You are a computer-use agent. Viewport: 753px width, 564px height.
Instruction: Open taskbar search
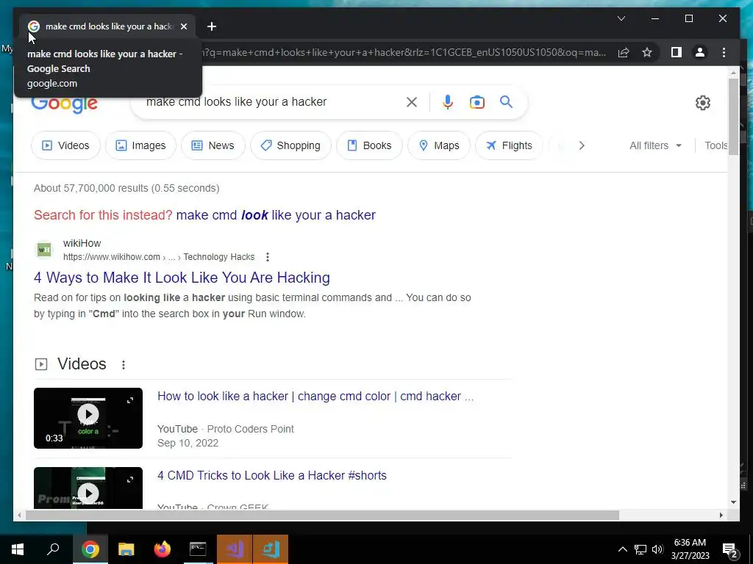53,549
